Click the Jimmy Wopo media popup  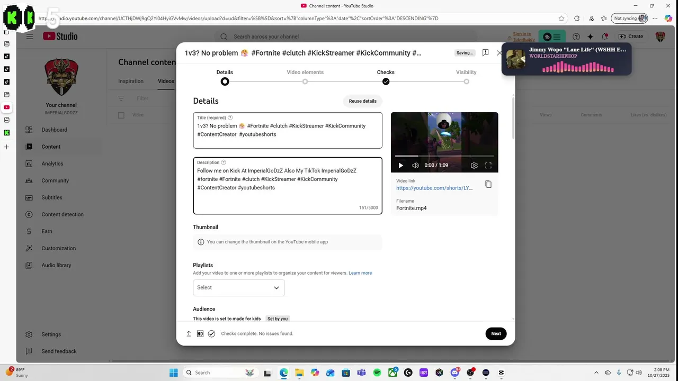566,59
